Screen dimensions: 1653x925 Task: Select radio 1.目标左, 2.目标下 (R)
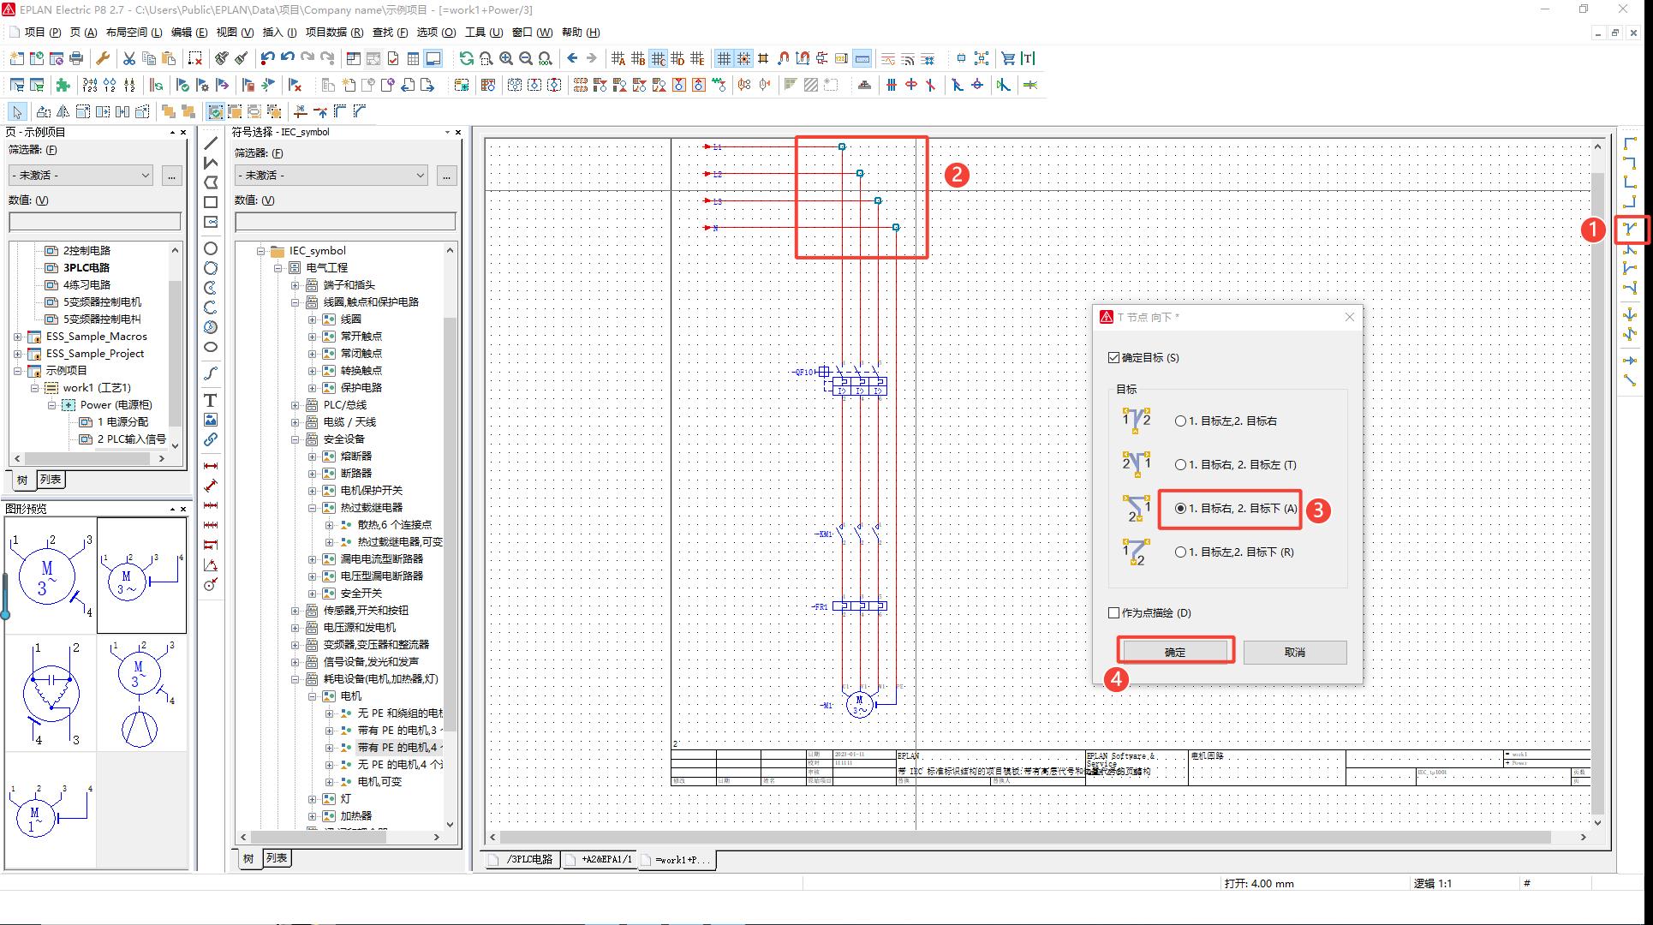1181,552
